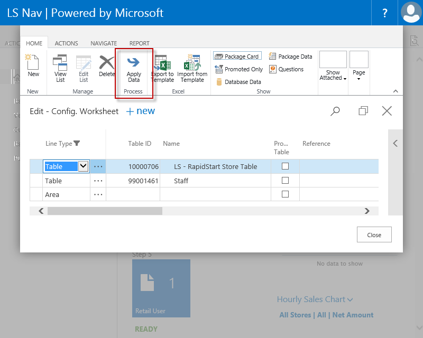Switch to the ACTIONS ribbon tab
Image resolution: width=423 pixels, height=338 pixels.
tap(66, 43)
